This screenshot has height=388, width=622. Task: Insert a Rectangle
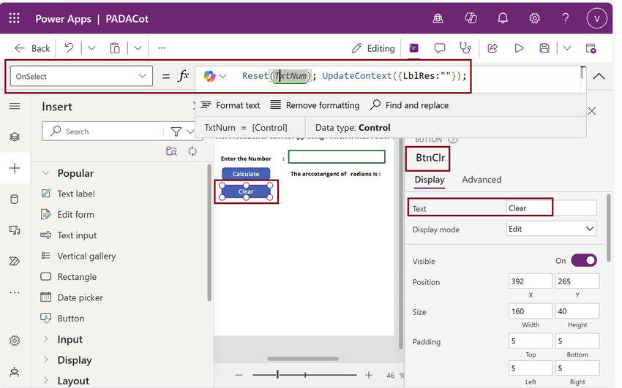coord(69,277)
